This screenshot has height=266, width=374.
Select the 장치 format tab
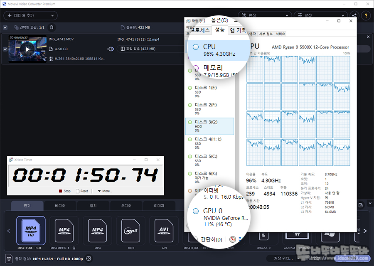[x=93, y=206]
